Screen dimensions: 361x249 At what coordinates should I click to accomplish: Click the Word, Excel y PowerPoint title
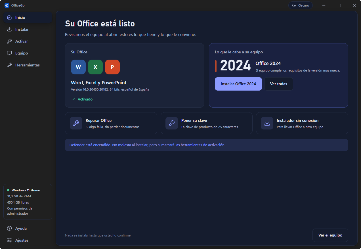point(99,83)
